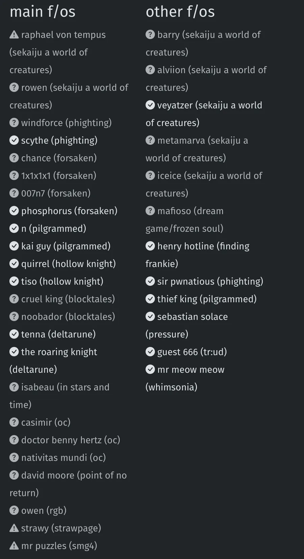Click the question icon next to barry
The height and width of the screenshot is (559, 304).
pos(150,34)
